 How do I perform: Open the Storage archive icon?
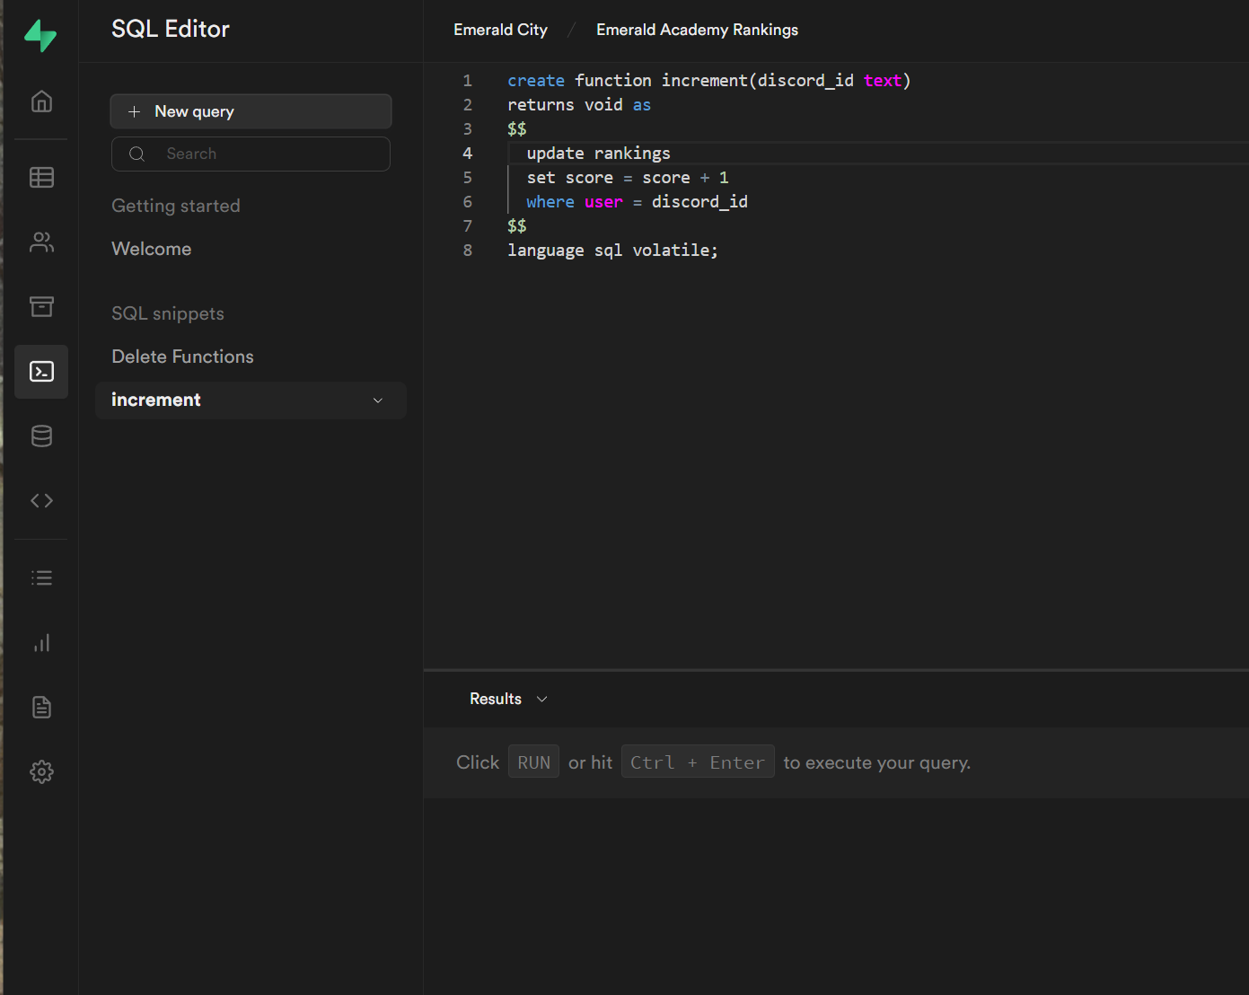click(41, 306)
